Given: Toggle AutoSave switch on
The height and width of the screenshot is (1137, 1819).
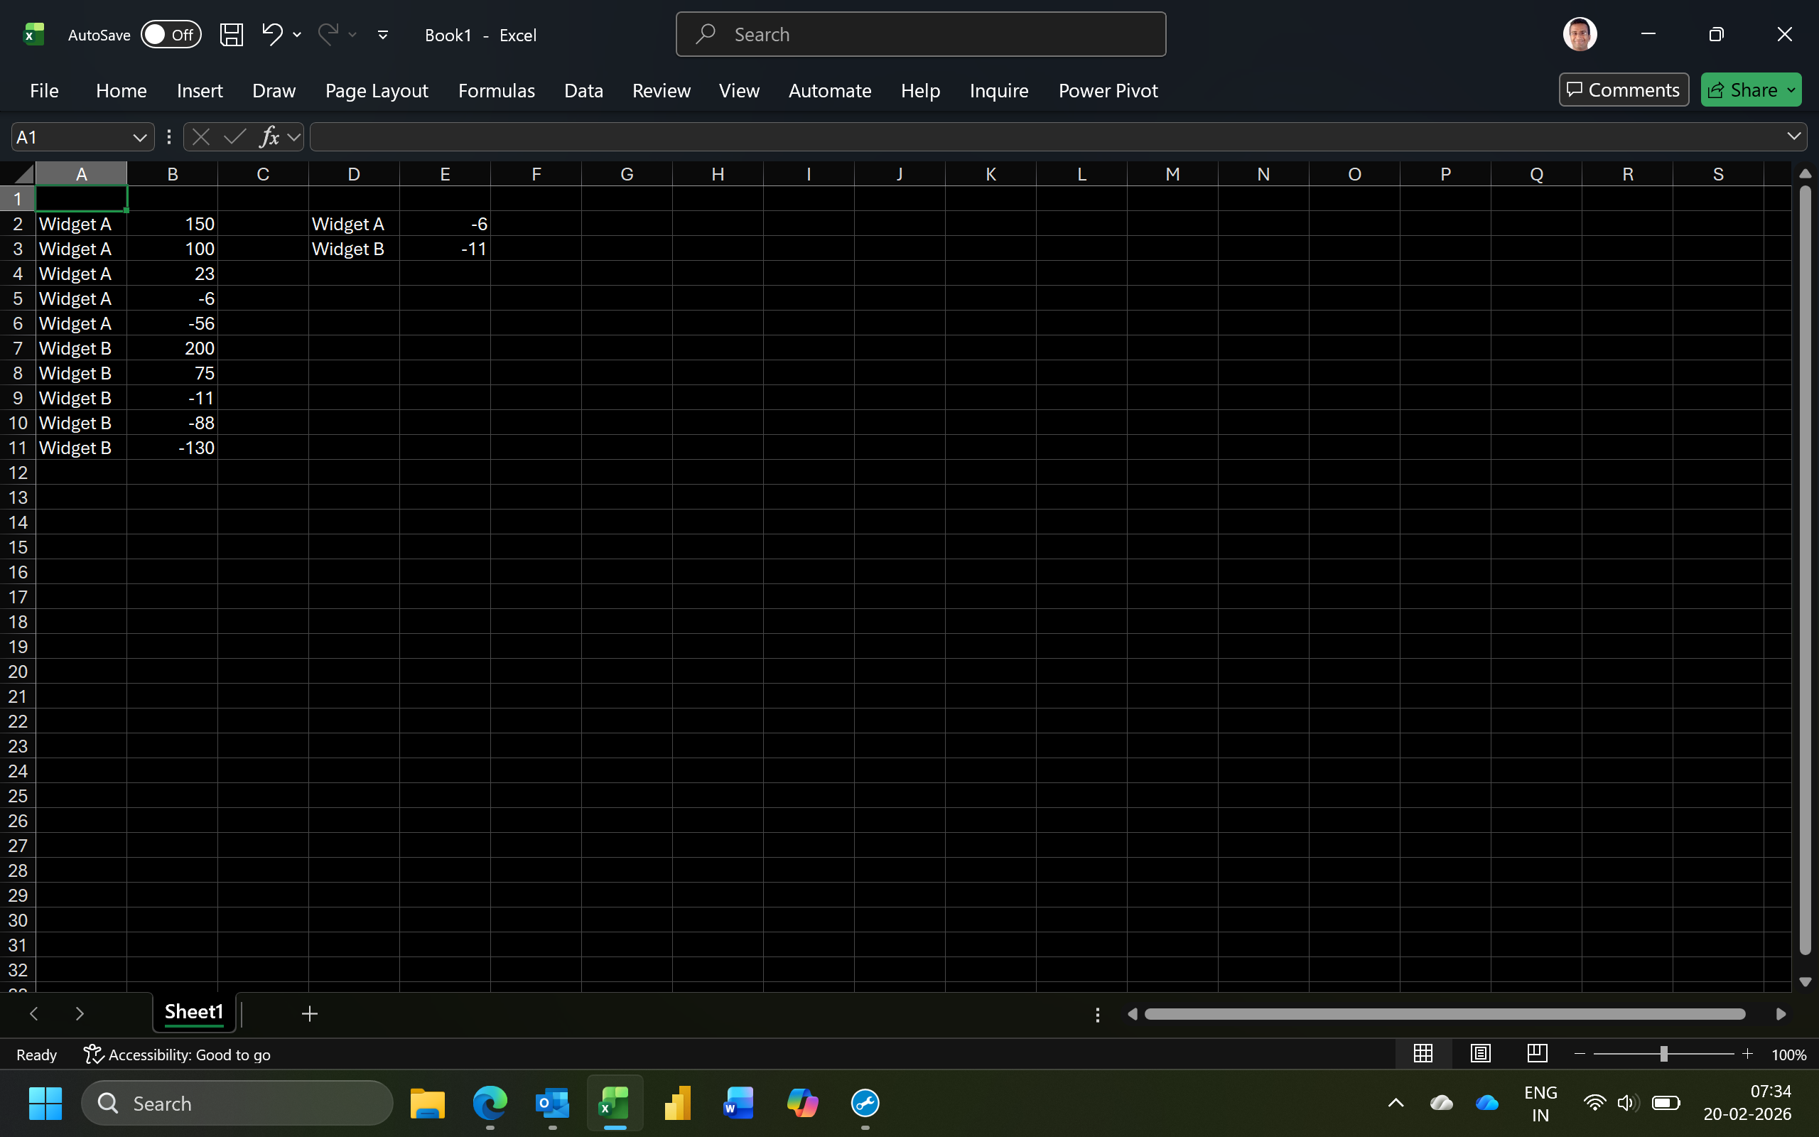Looking at the screenshot, I should [x=171, y=35].
